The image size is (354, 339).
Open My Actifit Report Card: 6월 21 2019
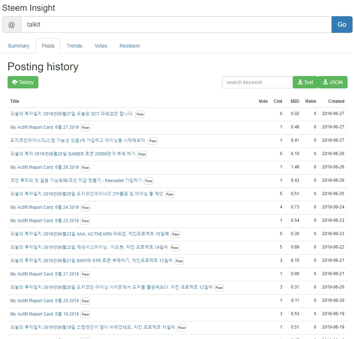(44, 274)
